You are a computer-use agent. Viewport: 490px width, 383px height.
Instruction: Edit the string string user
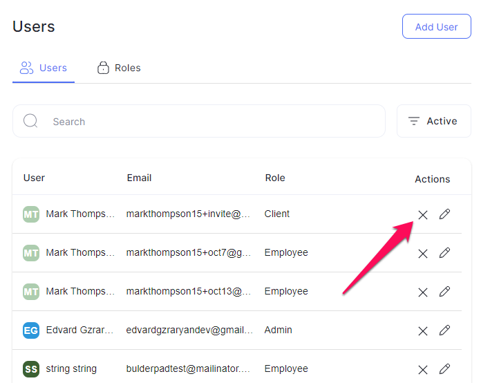tap(444, 369)
